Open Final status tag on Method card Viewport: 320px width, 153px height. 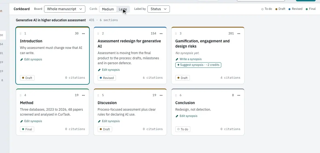(x=27, y=129)
